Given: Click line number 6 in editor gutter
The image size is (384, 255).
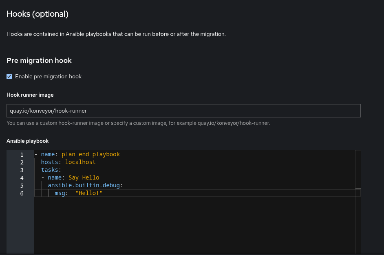Looking at the screenshot, I should pos(22,193).
